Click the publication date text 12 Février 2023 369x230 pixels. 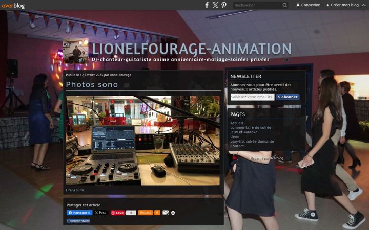tap(91, 75)
